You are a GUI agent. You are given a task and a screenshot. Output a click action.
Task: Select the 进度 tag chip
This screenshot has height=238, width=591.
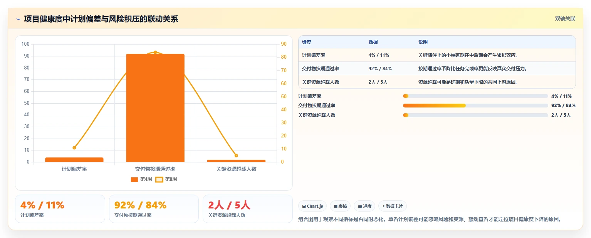point(364,206)
